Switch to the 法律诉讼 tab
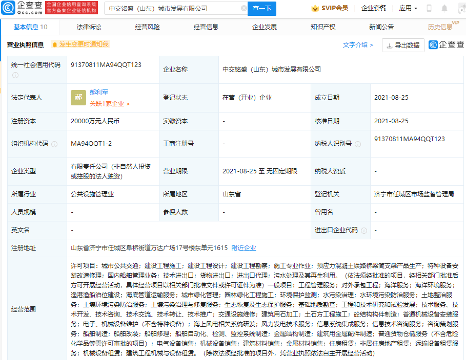The image size is (466, 360). (89, 27)
